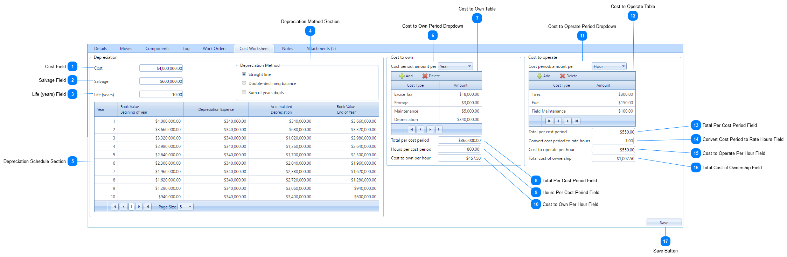Go to previous page in Cost to operate pager

pos(558,121)
